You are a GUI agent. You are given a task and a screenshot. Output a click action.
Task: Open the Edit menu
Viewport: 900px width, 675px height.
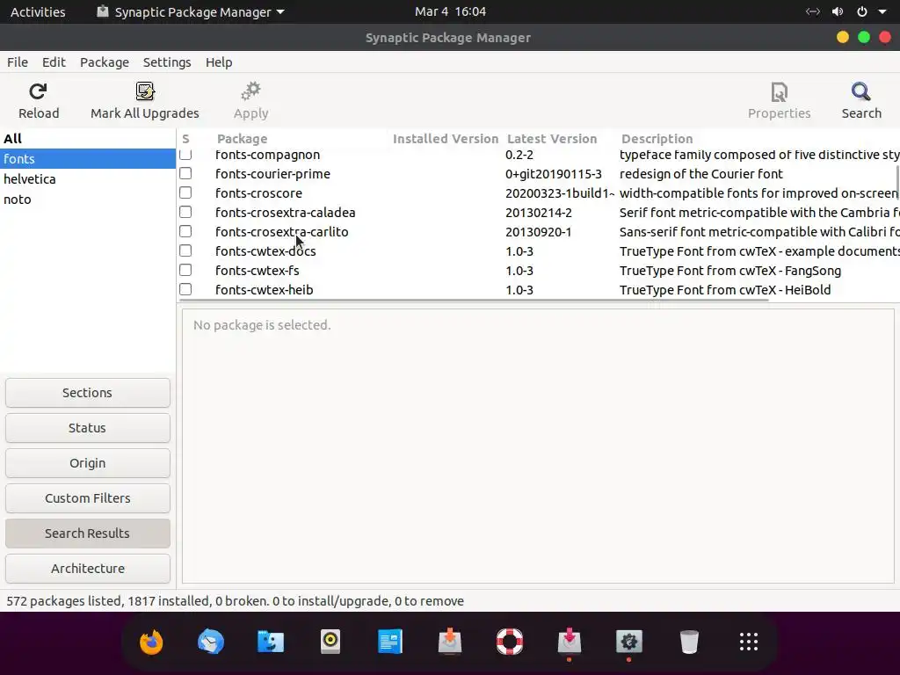[54, 62]
